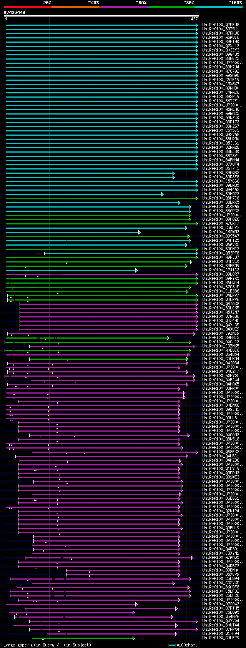246x648 pixels.
Task: Click hit label UniRef100_C5LKD4
Action: 221,359
